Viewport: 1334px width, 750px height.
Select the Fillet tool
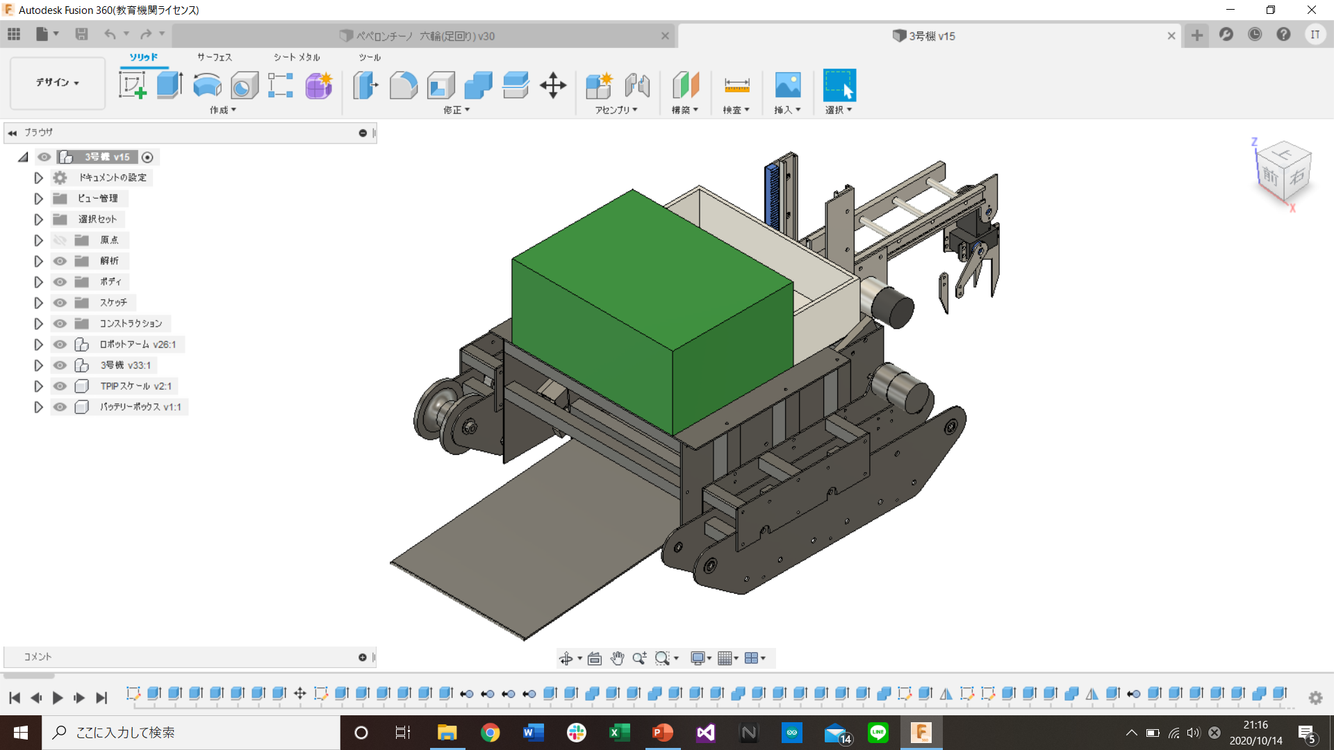pos(403,85)
